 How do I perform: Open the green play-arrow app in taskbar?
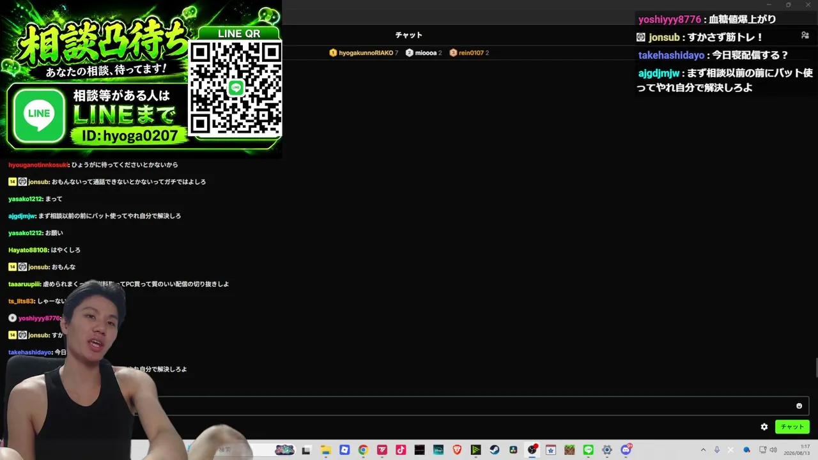pos(476,450)
